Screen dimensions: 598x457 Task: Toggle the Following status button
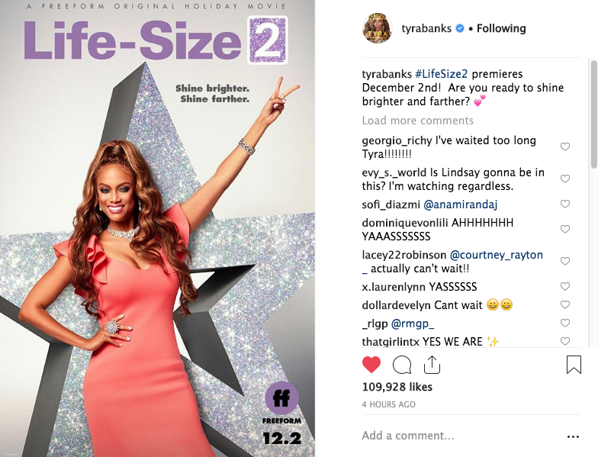pyautogui.click(x=501, y=29)
